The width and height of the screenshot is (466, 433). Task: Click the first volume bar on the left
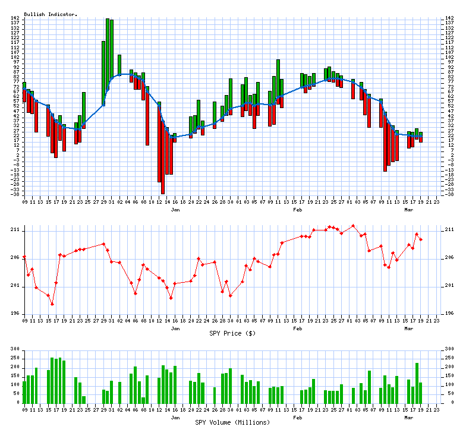click(24, 391)
